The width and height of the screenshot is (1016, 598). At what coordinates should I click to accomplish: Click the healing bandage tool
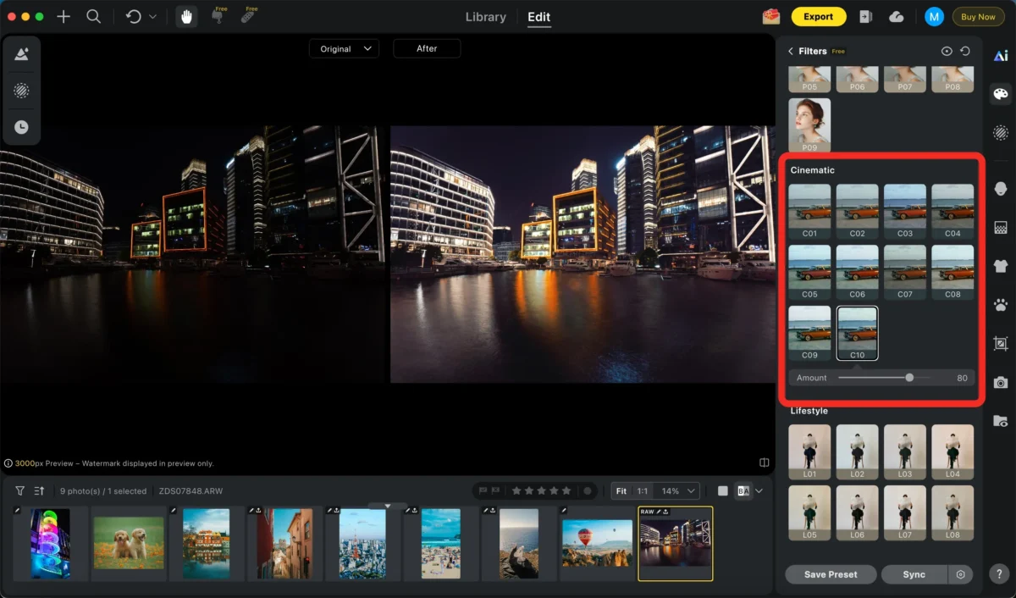pyautogui.click(x=248, y=17)
